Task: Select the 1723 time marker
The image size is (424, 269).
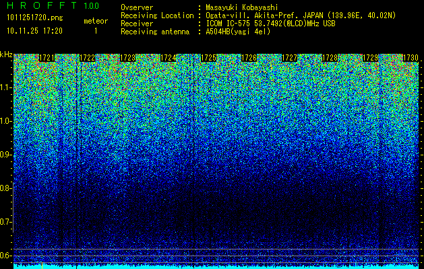Action: pos(127,58)
